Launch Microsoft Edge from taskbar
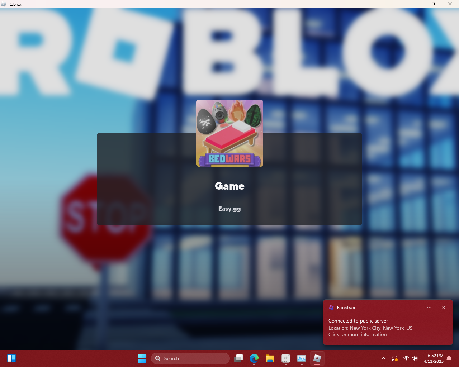This screenshot has height=367, width=459. (254, 358)
